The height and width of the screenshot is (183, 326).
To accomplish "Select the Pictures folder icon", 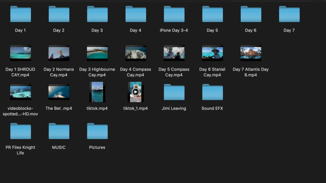I will click(97, 131).
